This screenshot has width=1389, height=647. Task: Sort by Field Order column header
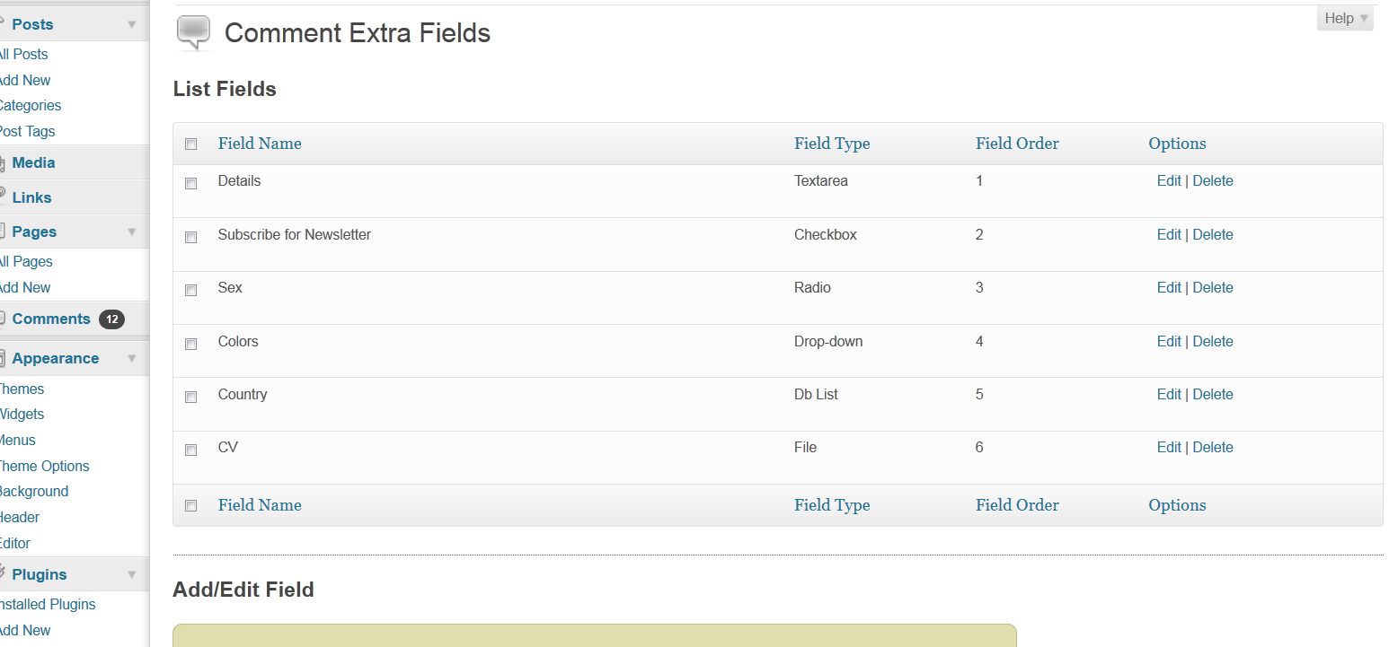pyautogui.click(x=1017, y=144)
